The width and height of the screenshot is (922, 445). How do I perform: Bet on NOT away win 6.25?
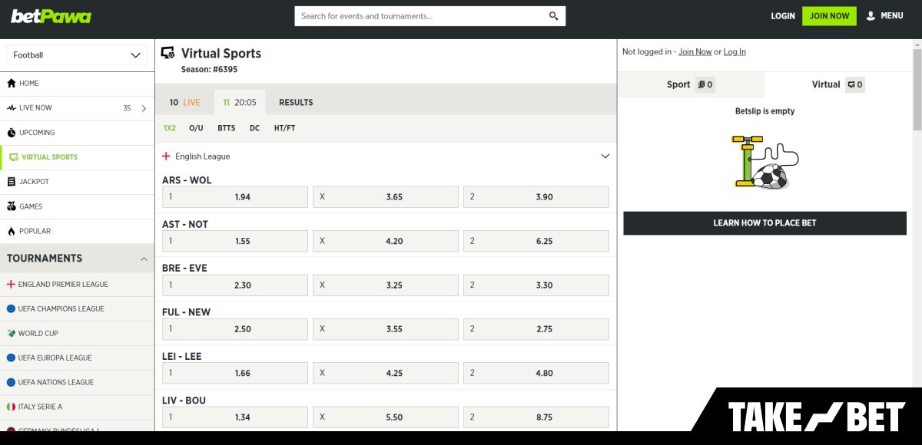pyautogui.click(x=536, y=241)
